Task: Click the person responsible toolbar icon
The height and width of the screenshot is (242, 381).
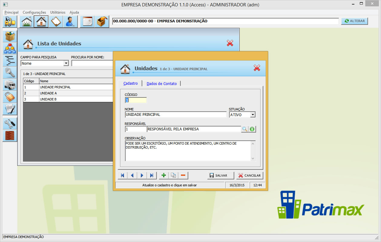Action: 70,22
